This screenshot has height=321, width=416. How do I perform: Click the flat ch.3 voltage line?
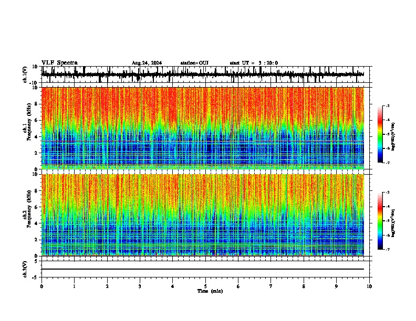(x=203, y=269)
